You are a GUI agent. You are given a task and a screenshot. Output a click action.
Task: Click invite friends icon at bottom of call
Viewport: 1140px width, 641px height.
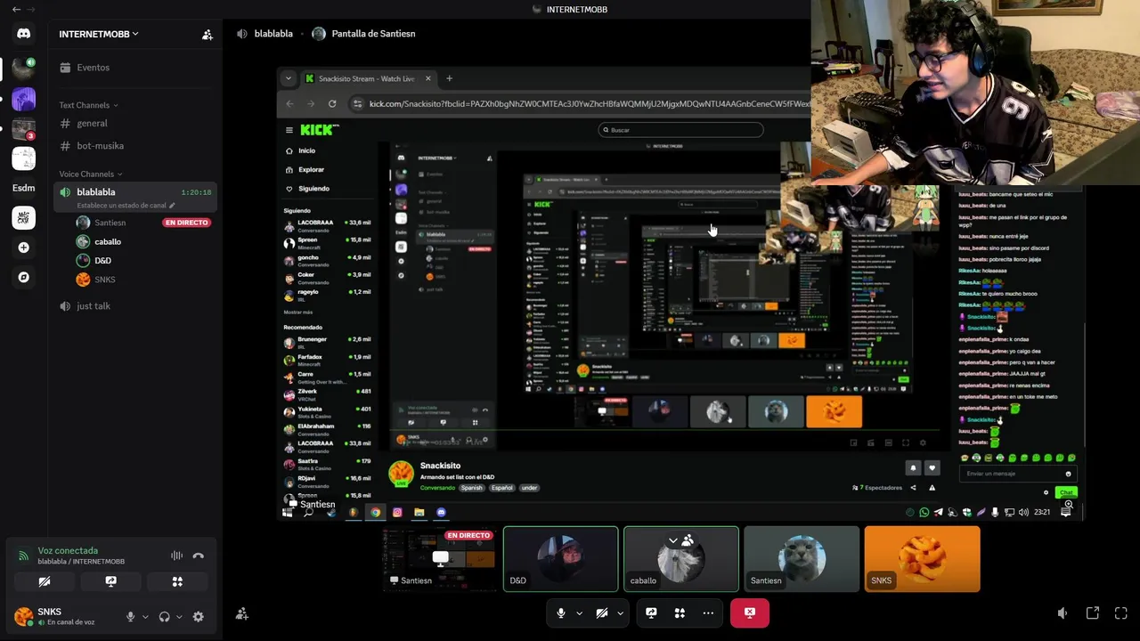click(241, 614)
